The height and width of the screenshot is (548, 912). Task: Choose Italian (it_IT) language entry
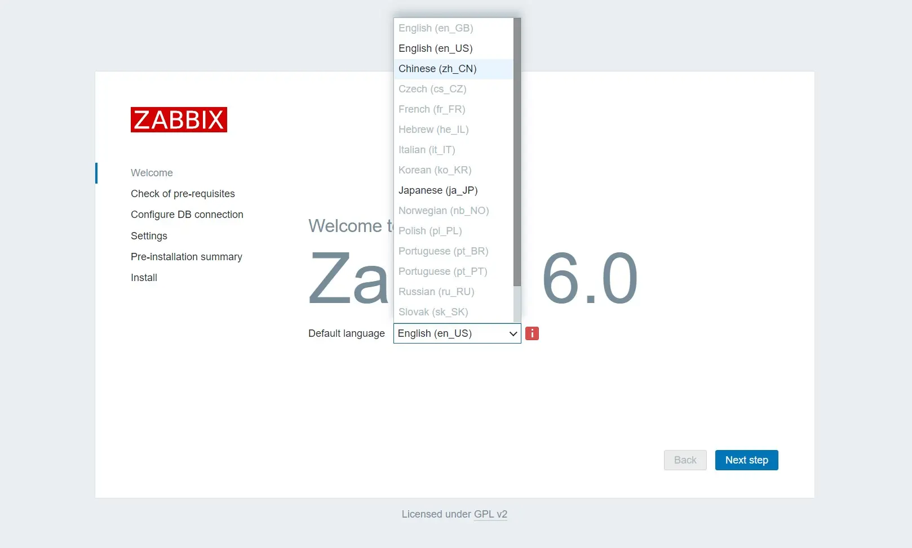454,150
